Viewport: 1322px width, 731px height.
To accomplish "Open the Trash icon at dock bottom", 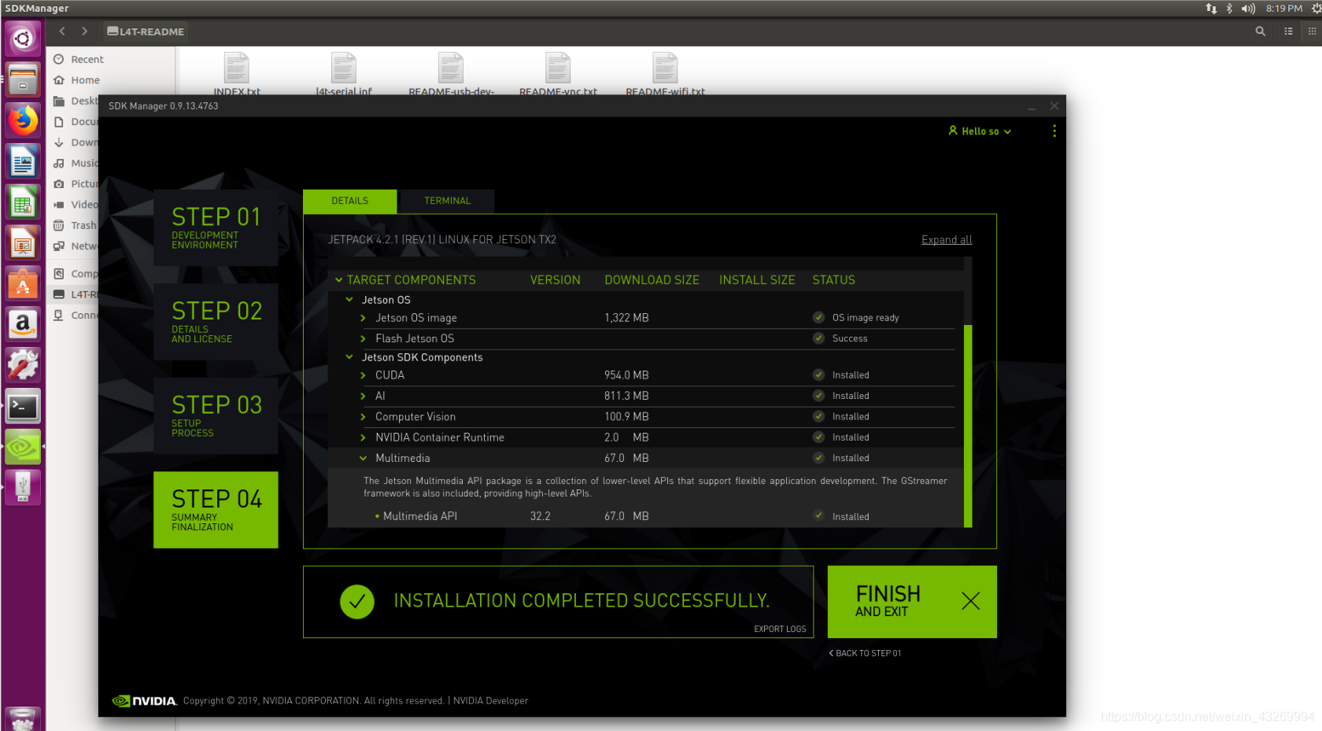I will pyautogui.click(x=23, y=719).
